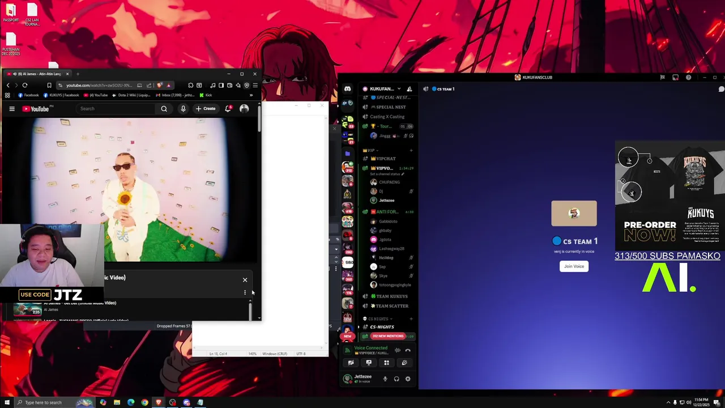The image size is (725, 408).
Task: Click the YouTube Create button
Action: [x=206, y=109]
